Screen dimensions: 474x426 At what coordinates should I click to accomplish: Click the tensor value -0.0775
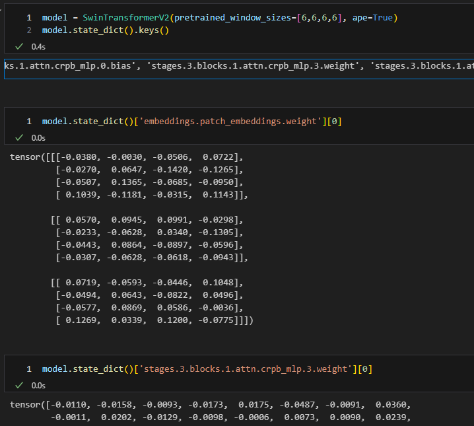[216, 320]
